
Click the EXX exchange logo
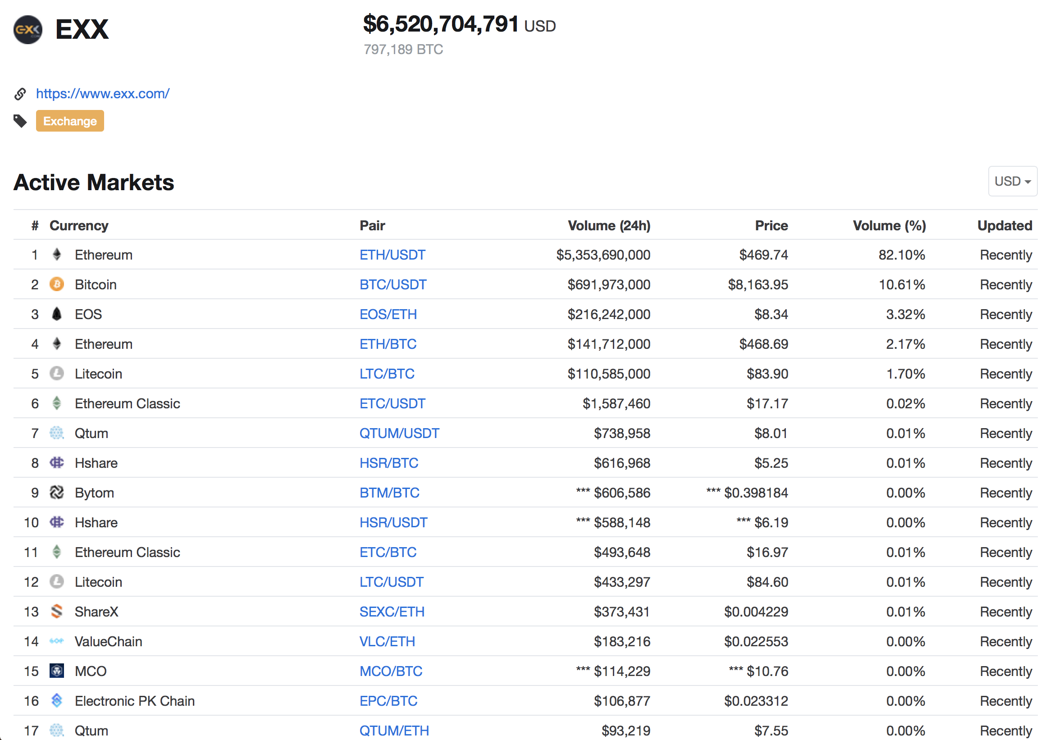click(28, 30)
